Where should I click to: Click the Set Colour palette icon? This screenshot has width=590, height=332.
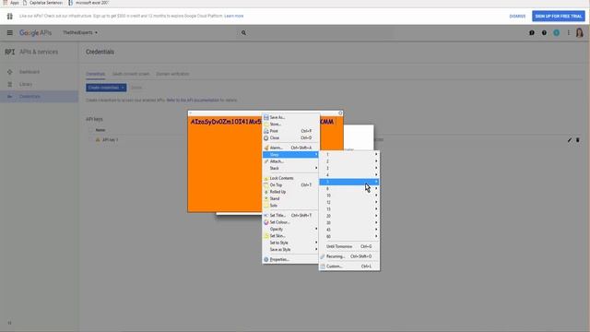(266, 222)
